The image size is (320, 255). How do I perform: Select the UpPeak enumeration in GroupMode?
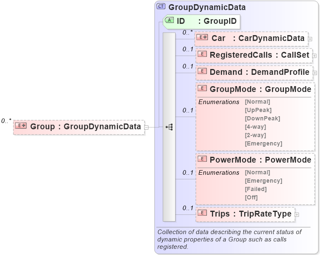(258, 110)
